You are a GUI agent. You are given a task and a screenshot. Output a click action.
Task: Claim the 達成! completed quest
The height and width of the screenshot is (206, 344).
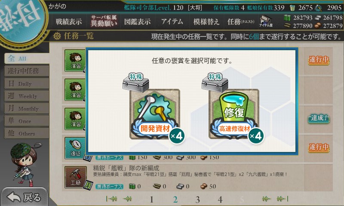point(319,118)
